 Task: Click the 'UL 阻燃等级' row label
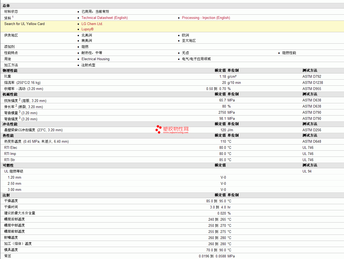(x=14, y=171)
